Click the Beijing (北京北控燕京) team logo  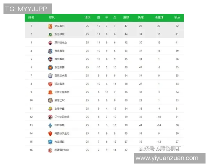click(x=50, y=92)
